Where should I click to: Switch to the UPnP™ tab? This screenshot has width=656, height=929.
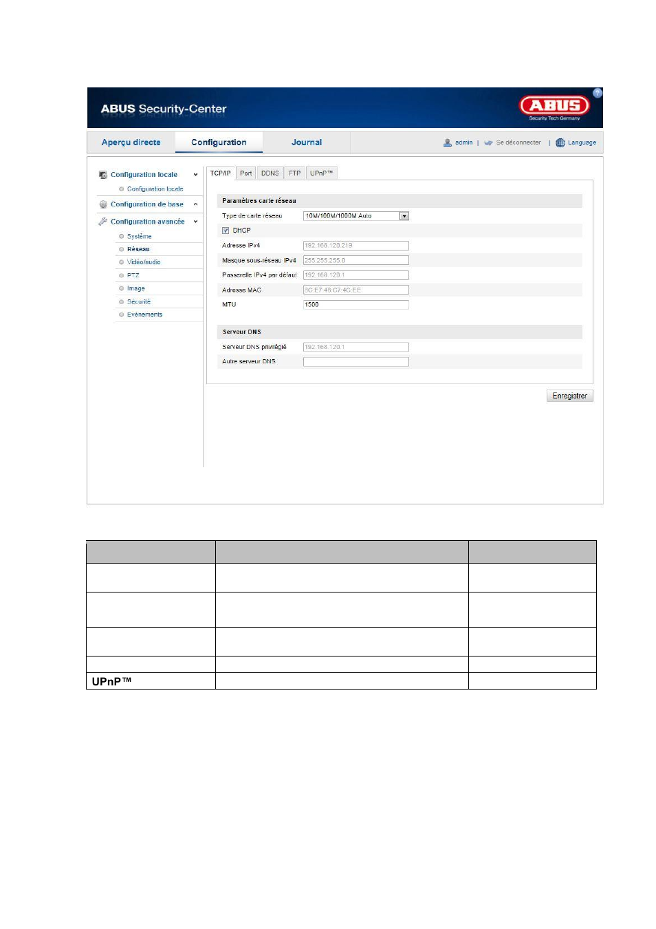click(x=321, y=173)
